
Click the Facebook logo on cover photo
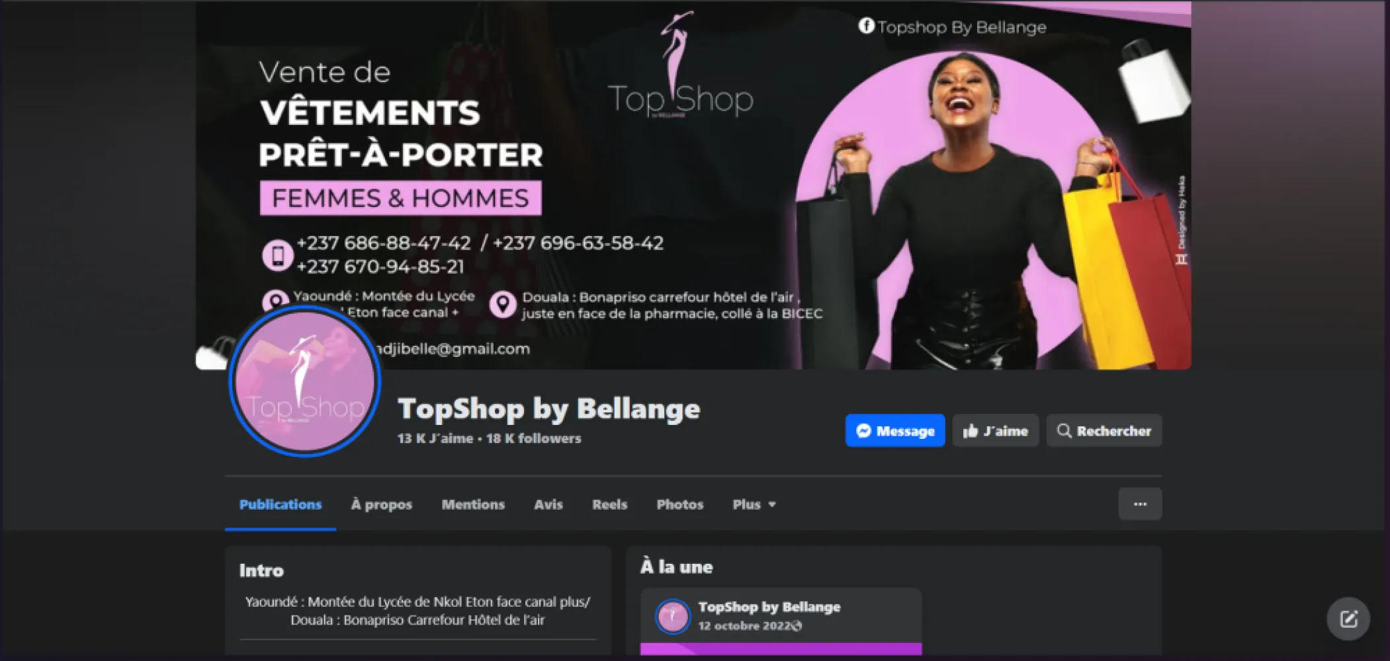(866, 26)
